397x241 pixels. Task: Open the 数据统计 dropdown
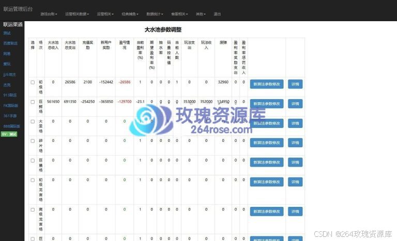pos(155,14)
